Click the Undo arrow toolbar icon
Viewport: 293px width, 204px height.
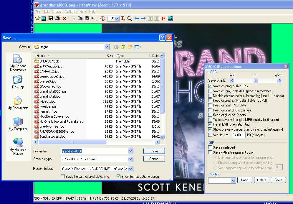[93, 19]
